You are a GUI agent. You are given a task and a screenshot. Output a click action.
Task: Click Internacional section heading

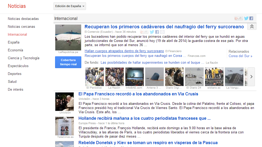pos(66,19)
